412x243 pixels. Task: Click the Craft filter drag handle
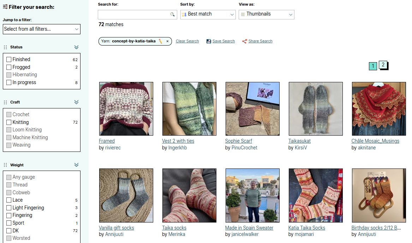(5, 102)
